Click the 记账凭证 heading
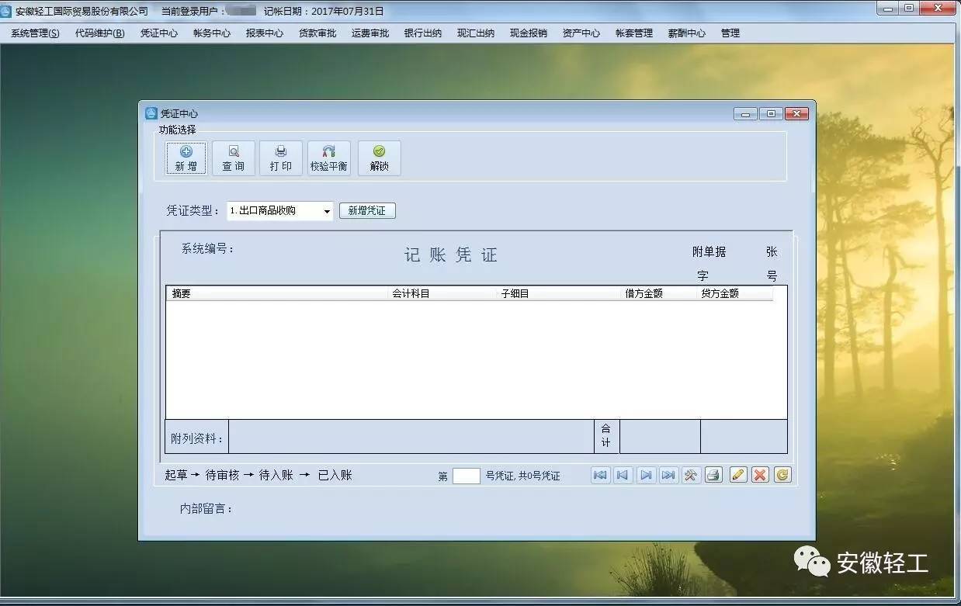 tap(450, 255)
